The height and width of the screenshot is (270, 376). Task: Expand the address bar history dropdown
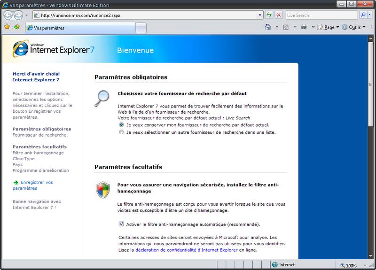[x=260, y=15]
